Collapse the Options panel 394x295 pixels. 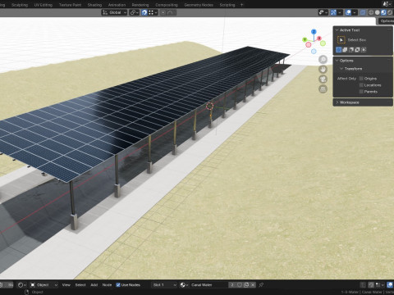(337, 61)
